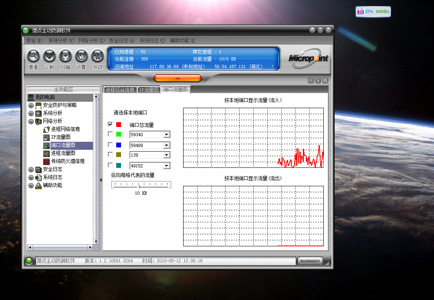The image size is (434, 300).
Task: Open the port 139 dropdown
Action: click(166, 155)
